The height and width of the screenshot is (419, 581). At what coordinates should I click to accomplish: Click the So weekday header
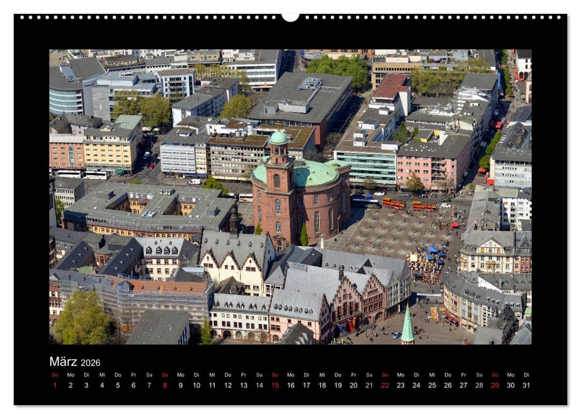[55, 376]
